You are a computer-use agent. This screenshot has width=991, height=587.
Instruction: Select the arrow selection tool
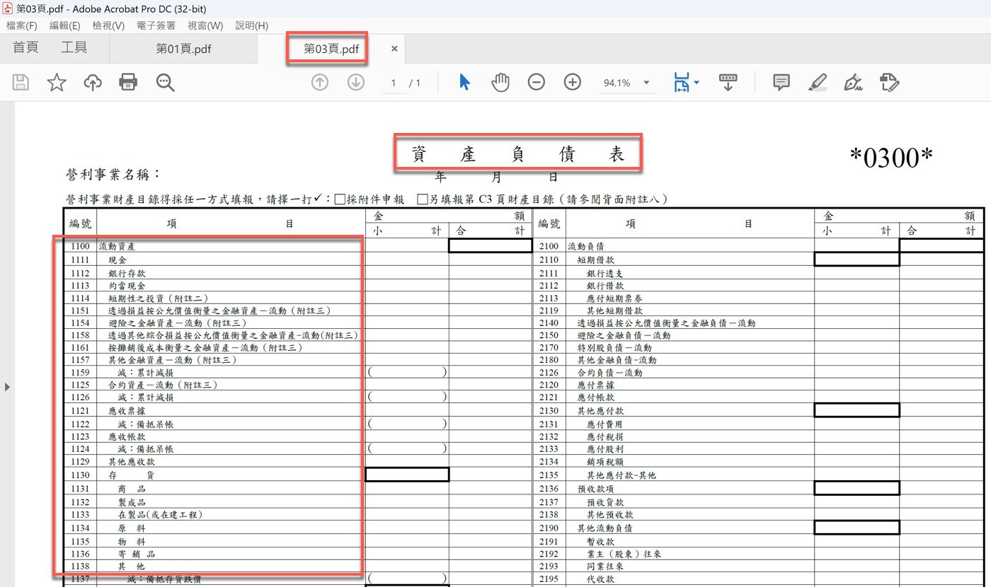pyautogui.click(x=464, y=83)
